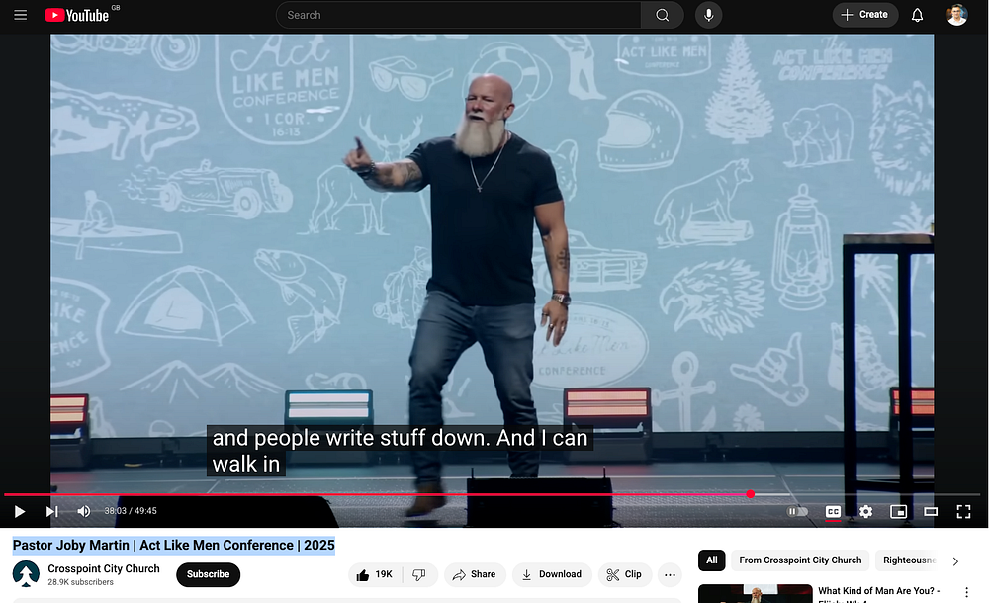Image resolution: width=989 pixels, height=603 pixels.
Task: Click the 28.9K subscribers text
Action: coord(81,582)
